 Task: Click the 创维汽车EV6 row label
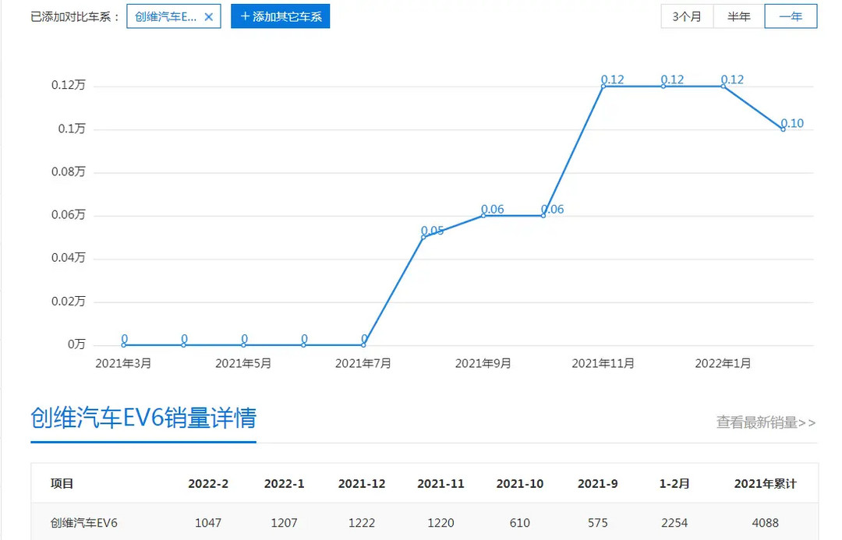coord(83,523)
